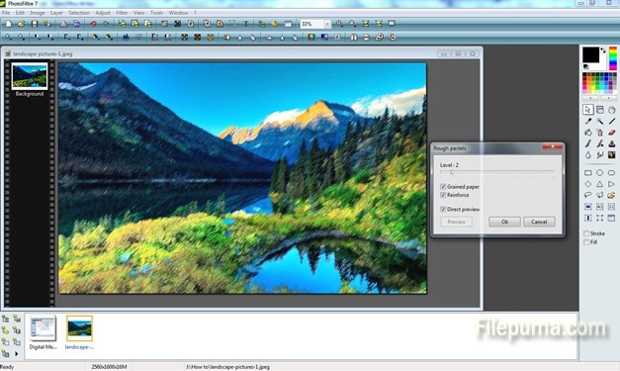Select the Eraser tool
This screenshot has height=371, width=620.
click(x=612, y=133)
